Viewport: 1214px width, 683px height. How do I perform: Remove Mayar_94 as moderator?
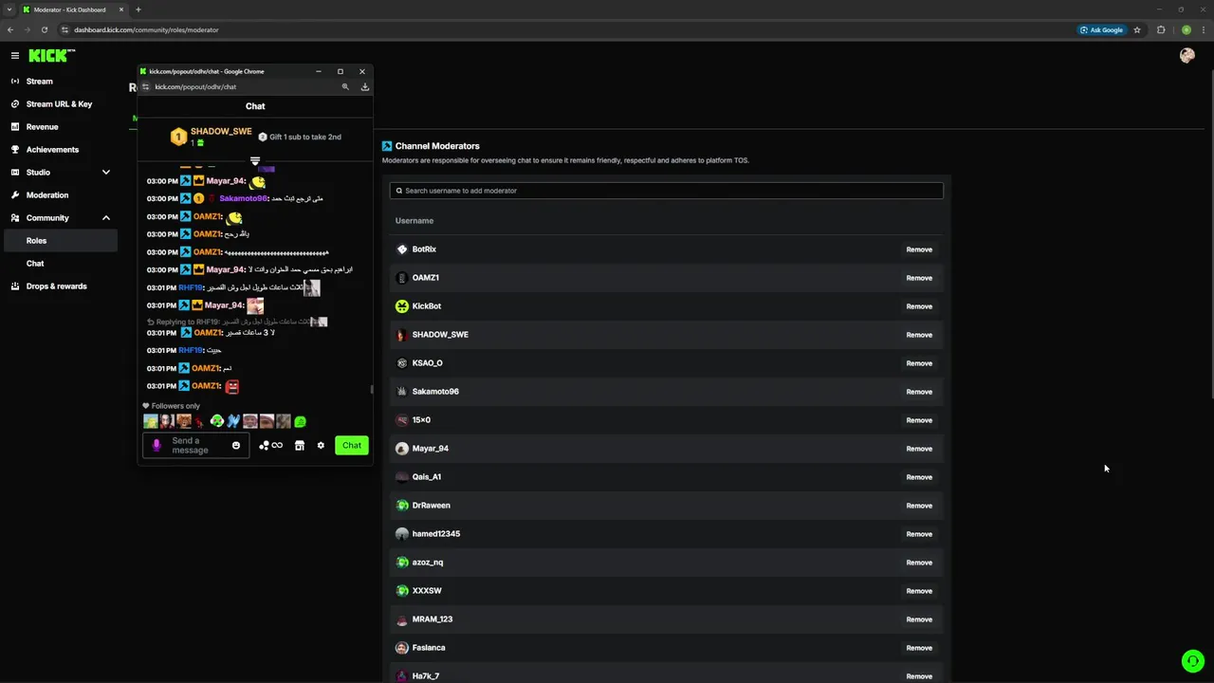pyautogui.click(x=919, y=449)
